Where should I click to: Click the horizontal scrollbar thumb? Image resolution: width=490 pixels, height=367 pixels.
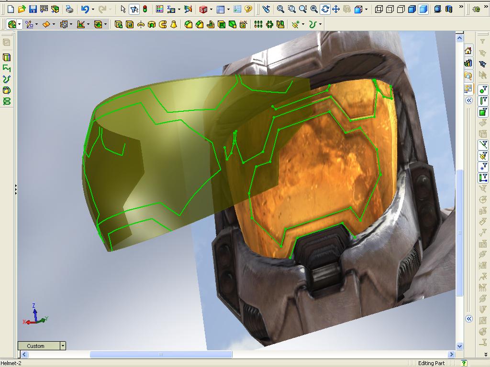pyautogui.click(x=161, y=354)
